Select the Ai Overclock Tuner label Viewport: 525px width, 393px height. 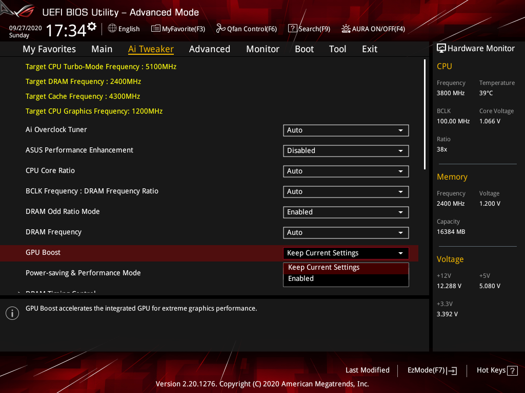pos(56,129)
